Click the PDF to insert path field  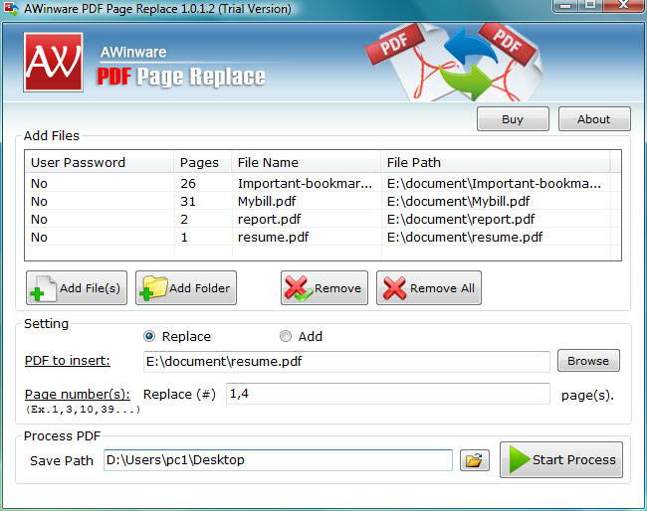346,362
